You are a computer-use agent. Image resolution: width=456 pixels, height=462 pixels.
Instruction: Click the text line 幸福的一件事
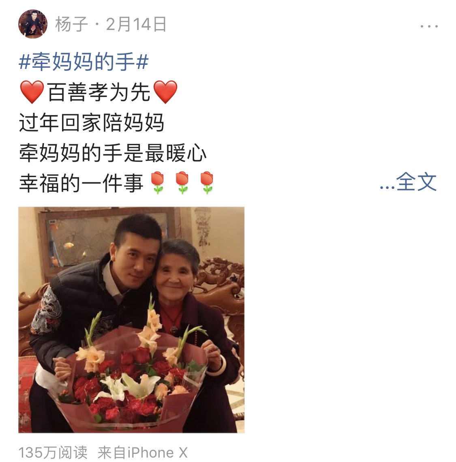pyautogui.click(x=81, y=183)
